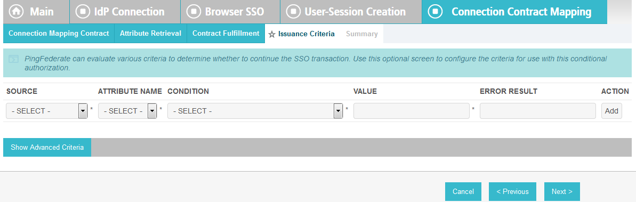This screenshot has width=636, height=202.
Task: Go to Connection Mapping Contract tab
Action: 59,34
